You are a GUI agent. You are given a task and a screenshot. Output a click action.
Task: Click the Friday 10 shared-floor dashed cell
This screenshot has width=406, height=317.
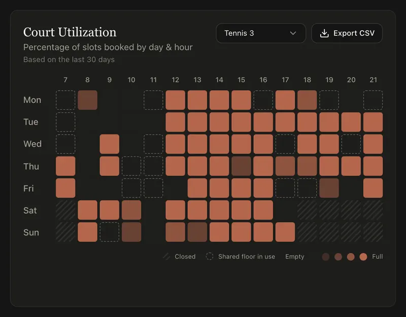[131, 188]
